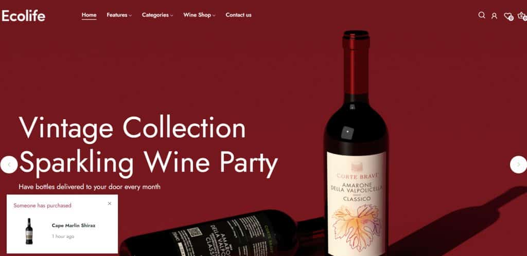The height and width of the screenshot is (256, 527).
Task: Expand the Wine Shop dropdown menu
Action: coord(199,15)
